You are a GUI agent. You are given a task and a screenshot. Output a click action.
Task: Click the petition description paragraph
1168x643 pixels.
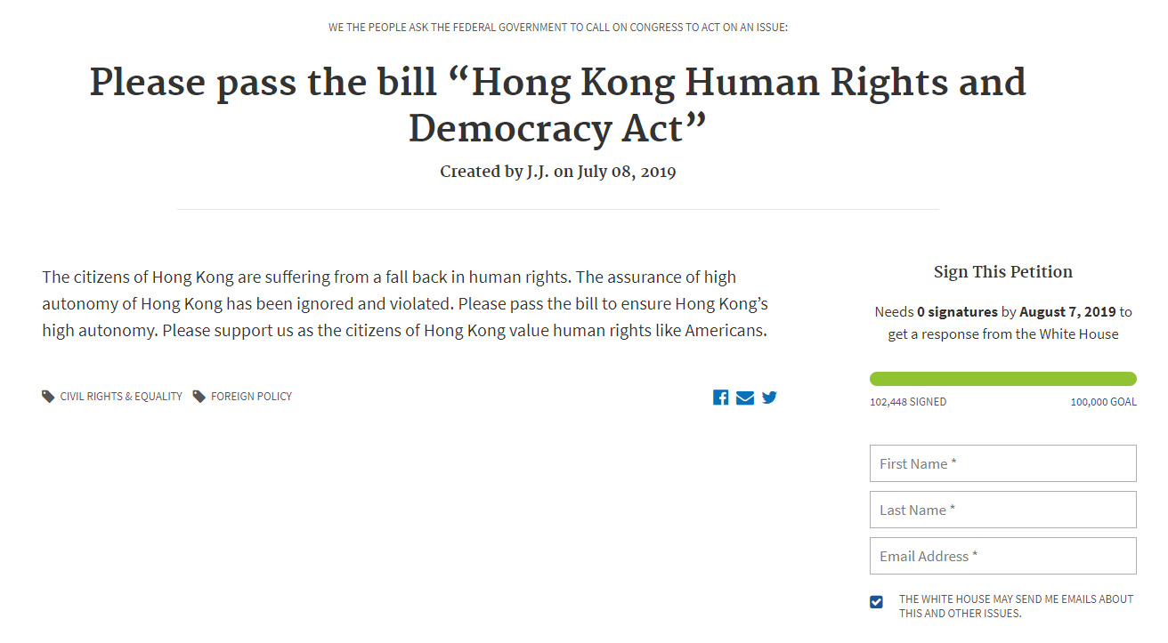pos(405,304)
